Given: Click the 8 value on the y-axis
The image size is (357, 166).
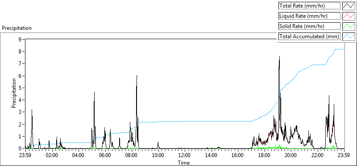Looking at the screenshot, I should (x=20, y=52).
